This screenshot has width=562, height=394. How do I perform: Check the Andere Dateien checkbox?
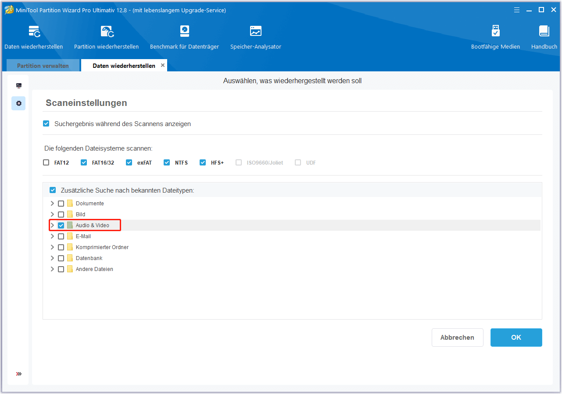[x=61, y=269]
